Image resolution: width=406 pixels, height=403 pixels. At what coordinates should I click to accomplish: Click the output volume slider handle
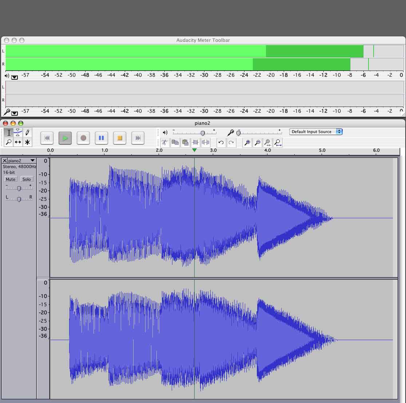click(x=203, y=133)
